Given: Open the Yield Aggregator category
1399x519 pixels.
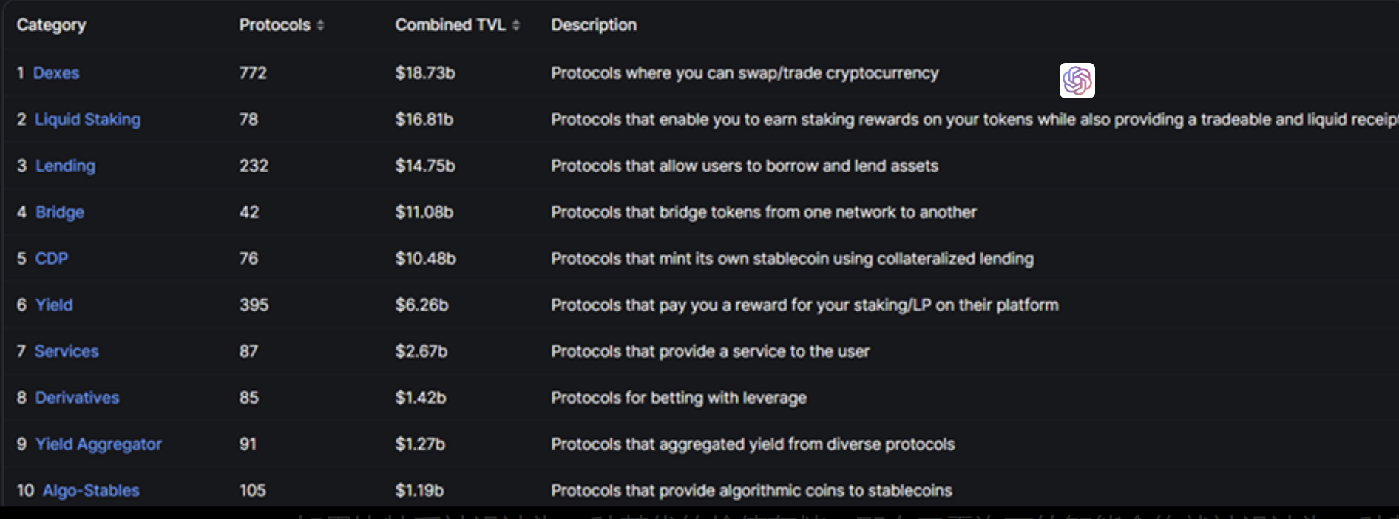Looking at the screenshot, I should (x=98, y=444).
